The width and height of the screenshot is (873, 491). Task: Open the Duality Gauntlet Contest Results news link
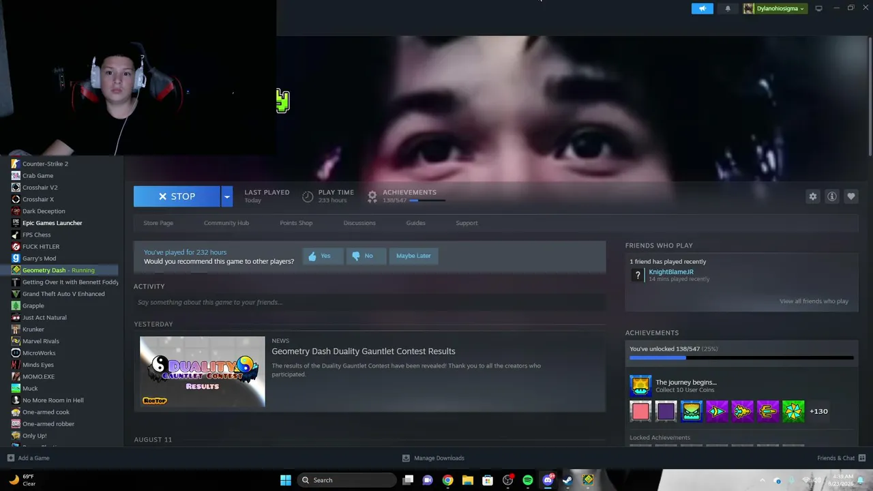coord(364,351)
